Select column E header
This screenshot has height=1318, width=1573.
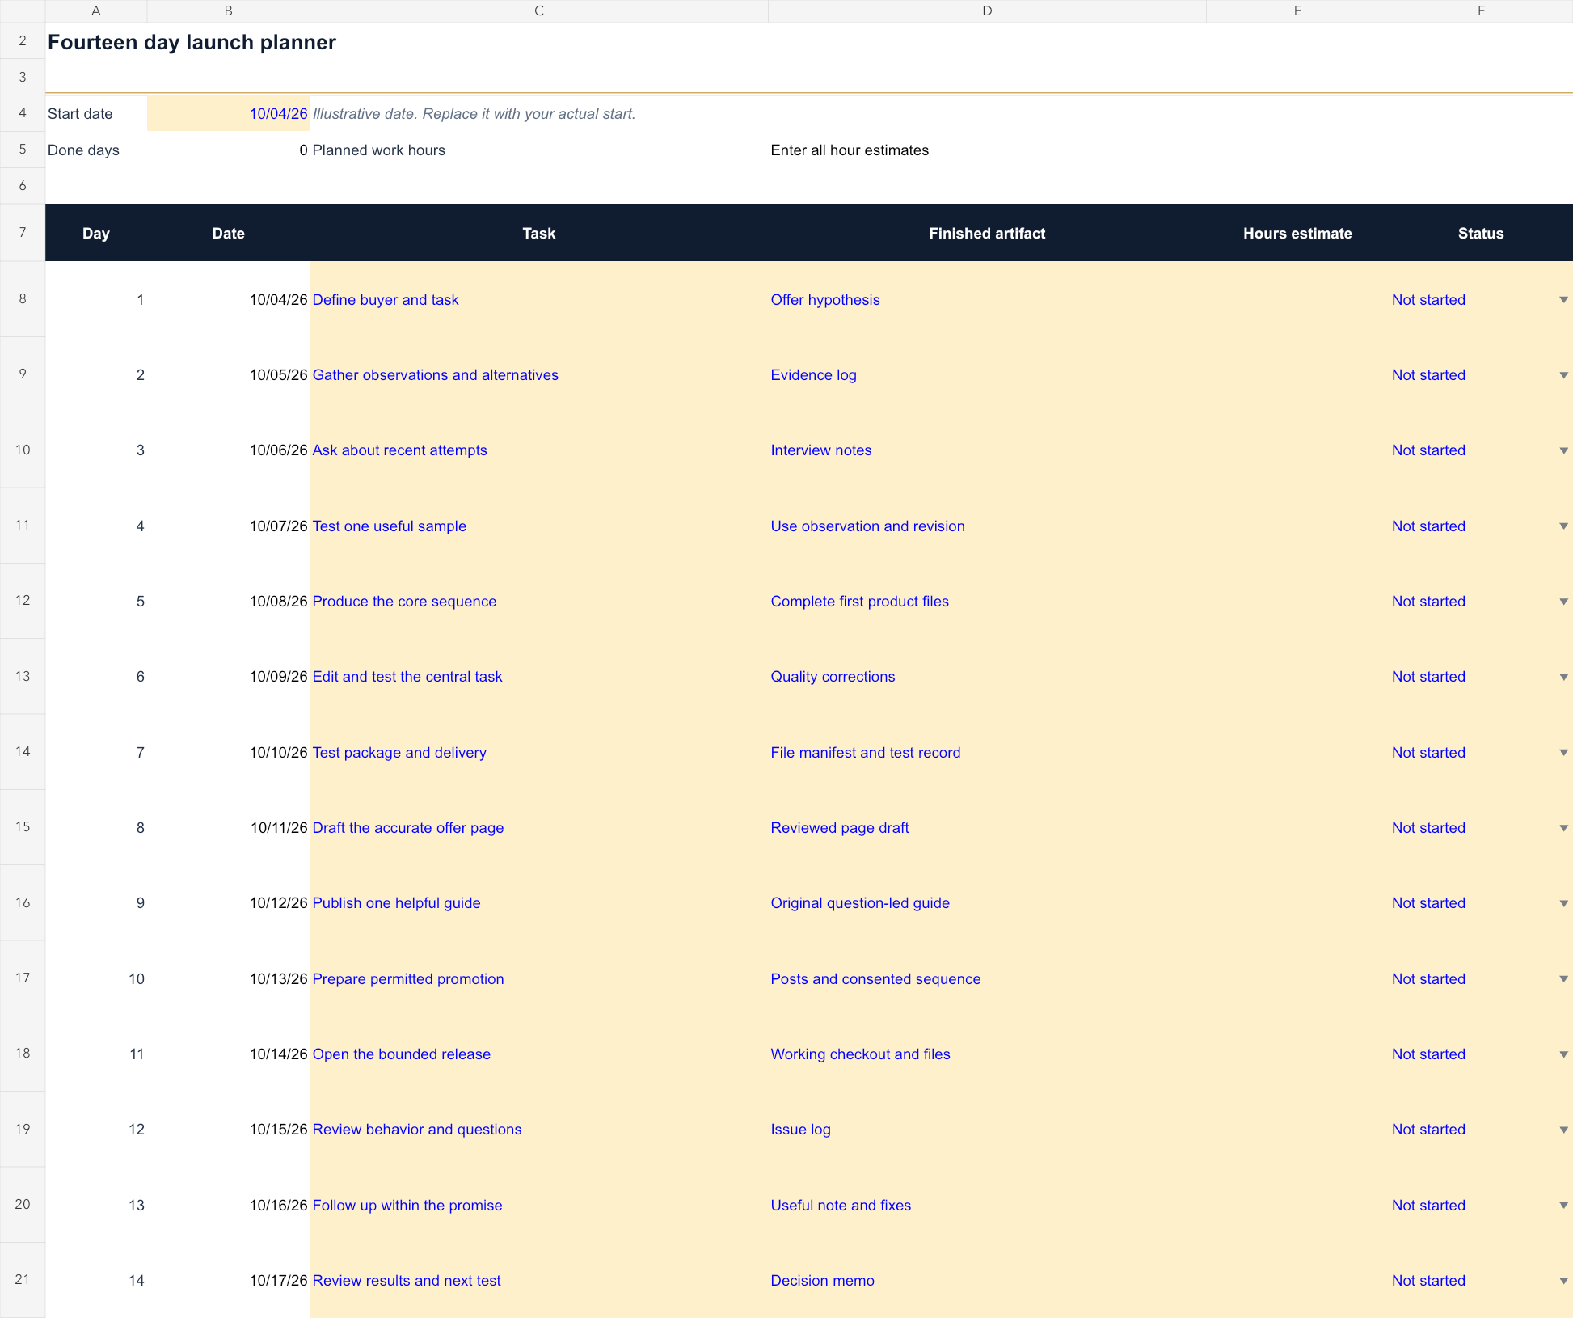(x=1297, y=11)
